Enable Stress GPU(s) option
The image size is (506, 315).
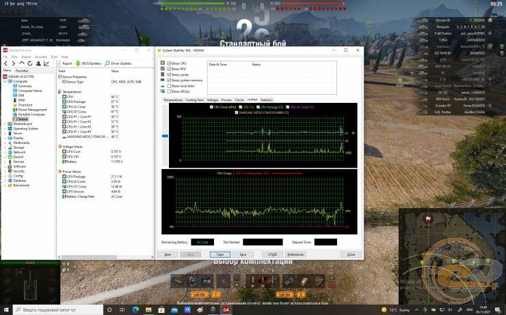click(169, 91)
